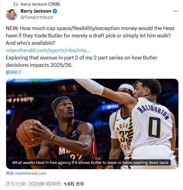Click the 'Barry Jackson 已转帖' reposted label
The image size is (183, 190).
coord(40,4)
